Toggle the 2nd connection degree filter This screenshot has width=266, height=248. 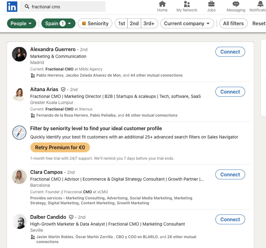[x=134, y=23]
